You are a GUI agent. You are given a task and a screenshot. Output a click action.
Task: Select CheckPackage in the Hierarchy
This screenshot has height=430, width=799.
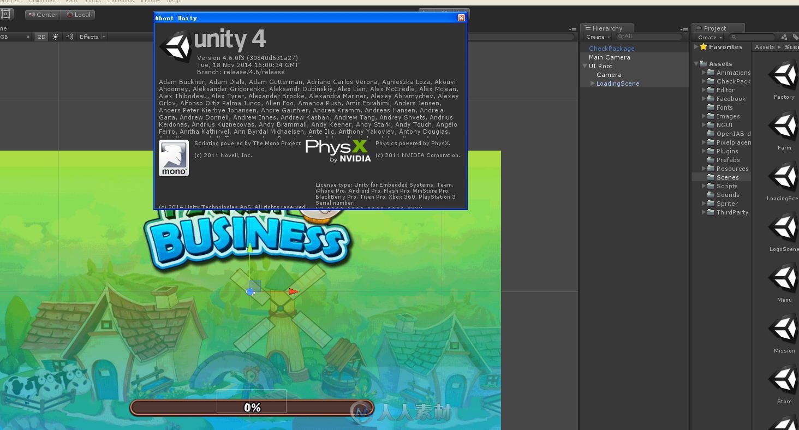click(x=611, y=49)
